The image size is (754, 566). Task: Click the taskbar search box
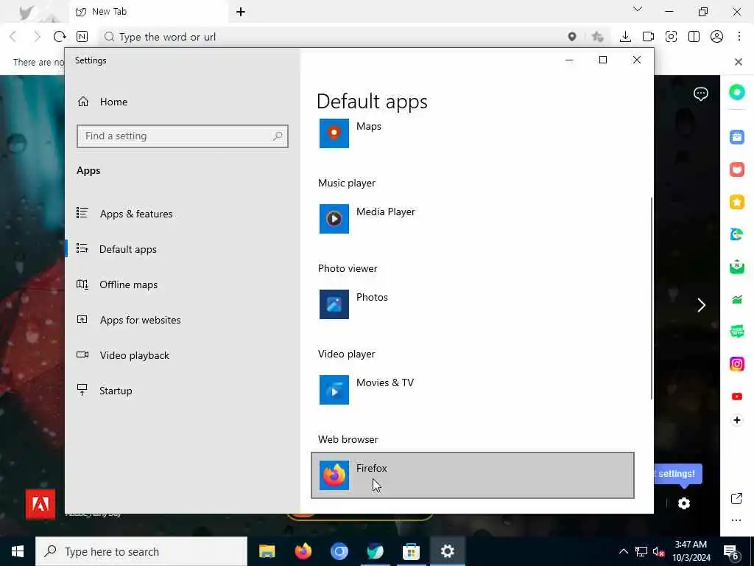click(141, 551)
